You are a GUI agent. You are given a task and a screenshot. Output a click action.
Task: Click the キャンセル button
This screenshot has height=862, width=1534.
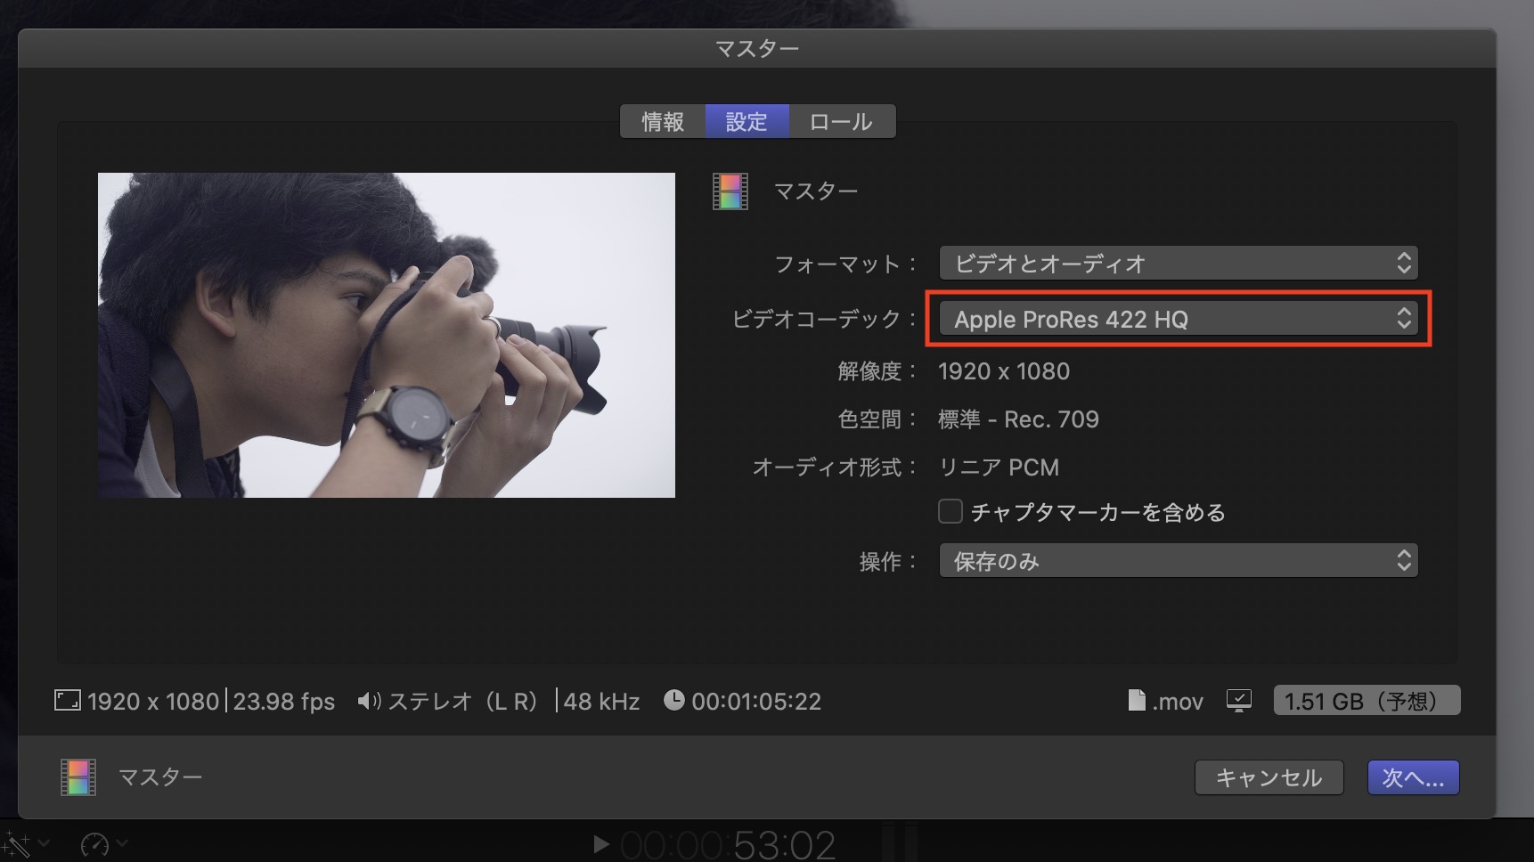tap(1269, 777)
